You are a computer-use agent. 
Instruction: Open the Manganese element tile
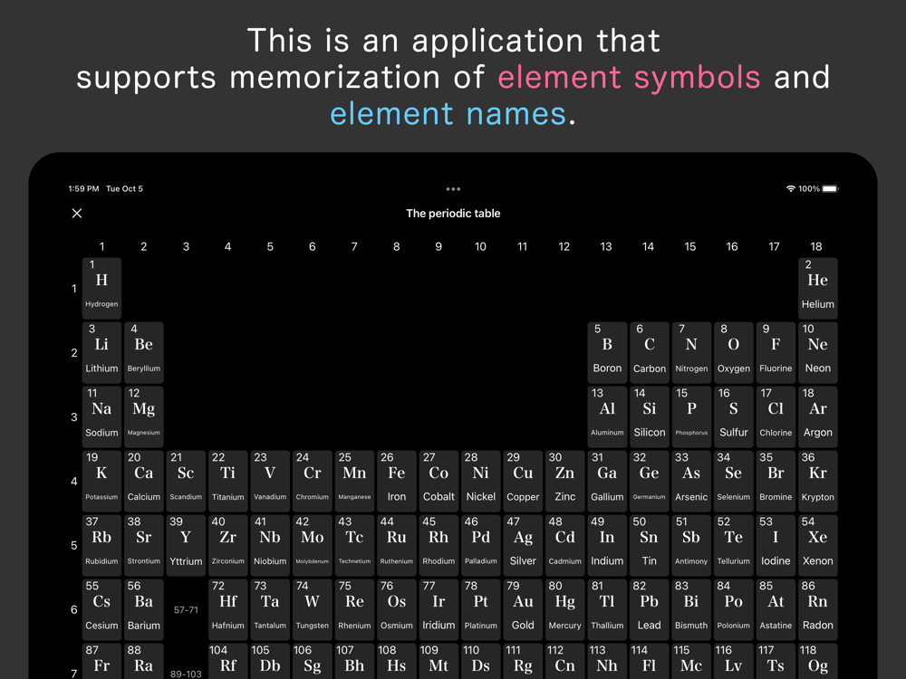click(354, 482)
